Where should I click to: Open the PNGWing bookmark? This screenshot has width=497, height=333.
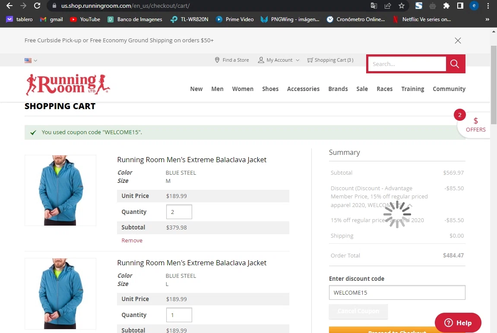coord(290,19)
